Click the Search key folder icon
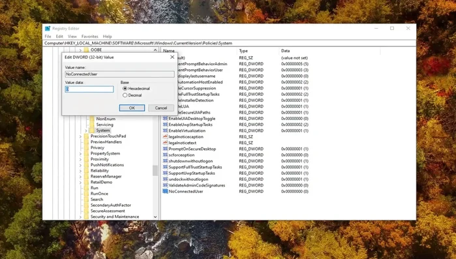Viewport: 456px width, 259px height. coord(86,199)
